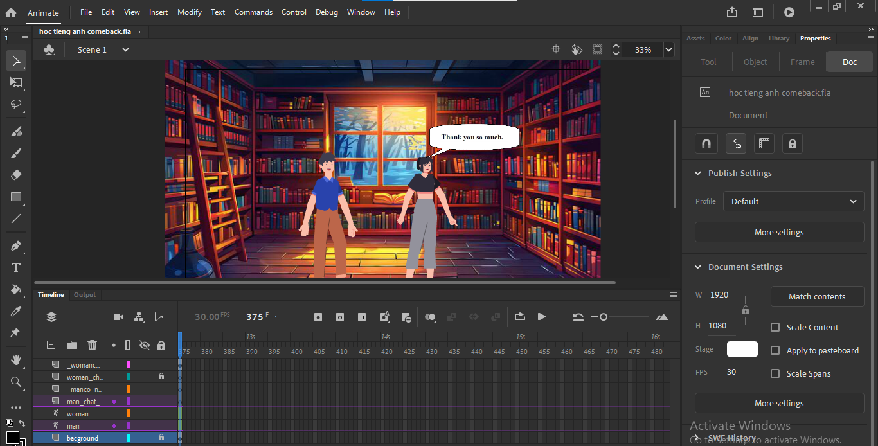This screenshot has width=878, height=446.
Task: Open the stage zoom percentage dropdown
Action: pyautogui.click(x=668, y=49)
